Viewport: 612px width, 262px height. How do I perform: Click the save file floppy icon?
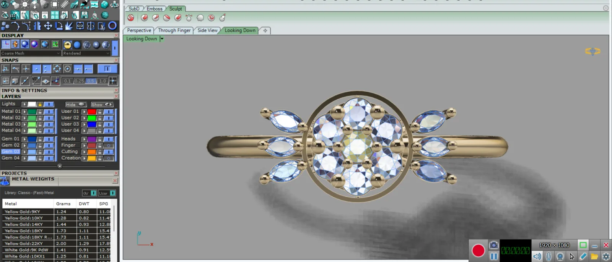pos(85,15)
